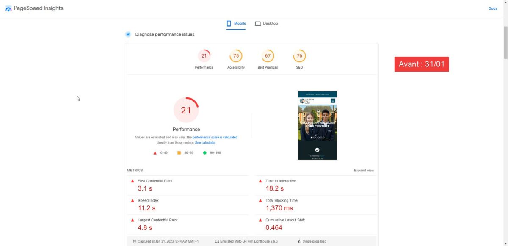This screenshot has height=246, width=508.
Task: Switch to the Desktop tab
Action: click(266, 24)
